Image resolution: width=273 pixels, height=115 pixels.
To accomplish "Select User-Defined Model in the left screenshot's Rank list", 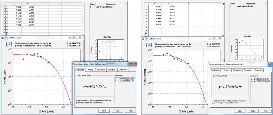I will [104, 7].
